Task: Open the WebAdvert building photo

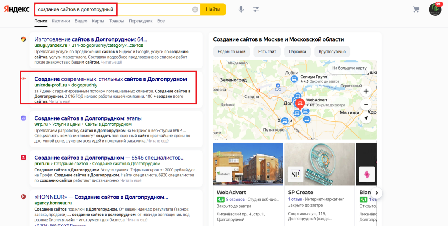Action: coord(248,164)
